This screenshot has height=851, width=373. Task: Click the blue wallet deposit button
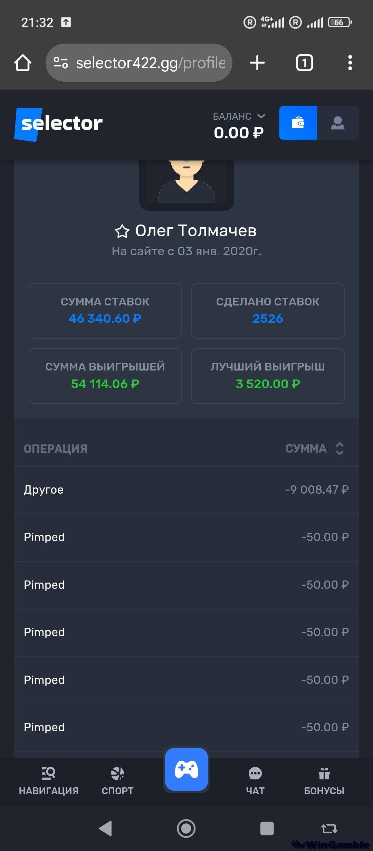pos(298,123)
